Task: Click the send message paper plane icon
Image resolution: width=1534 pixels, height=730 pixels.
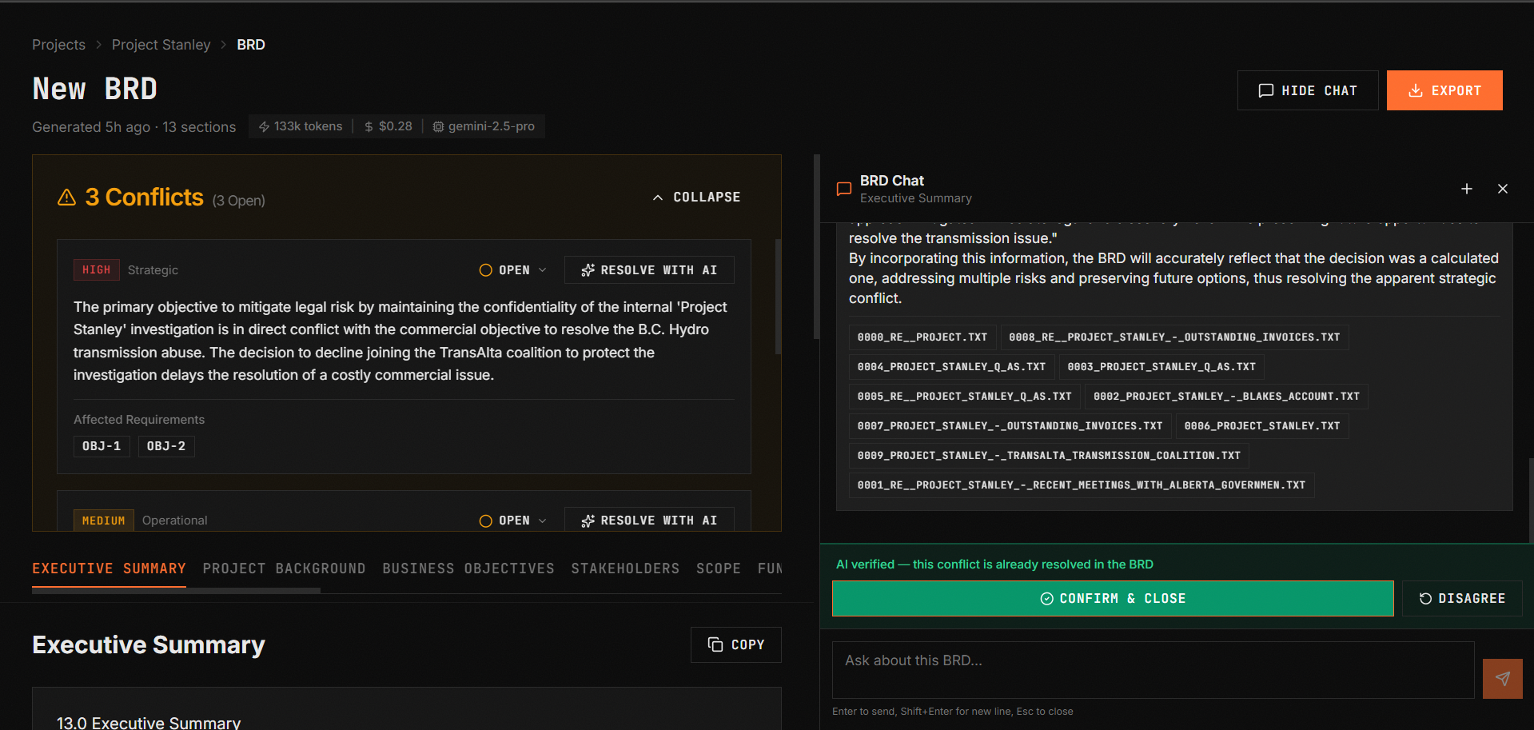Action: pos(1502,679)
